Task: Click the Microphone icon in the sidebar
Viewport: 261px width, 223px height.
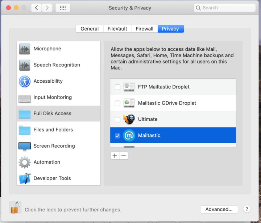Action: (x=25, y=49)
